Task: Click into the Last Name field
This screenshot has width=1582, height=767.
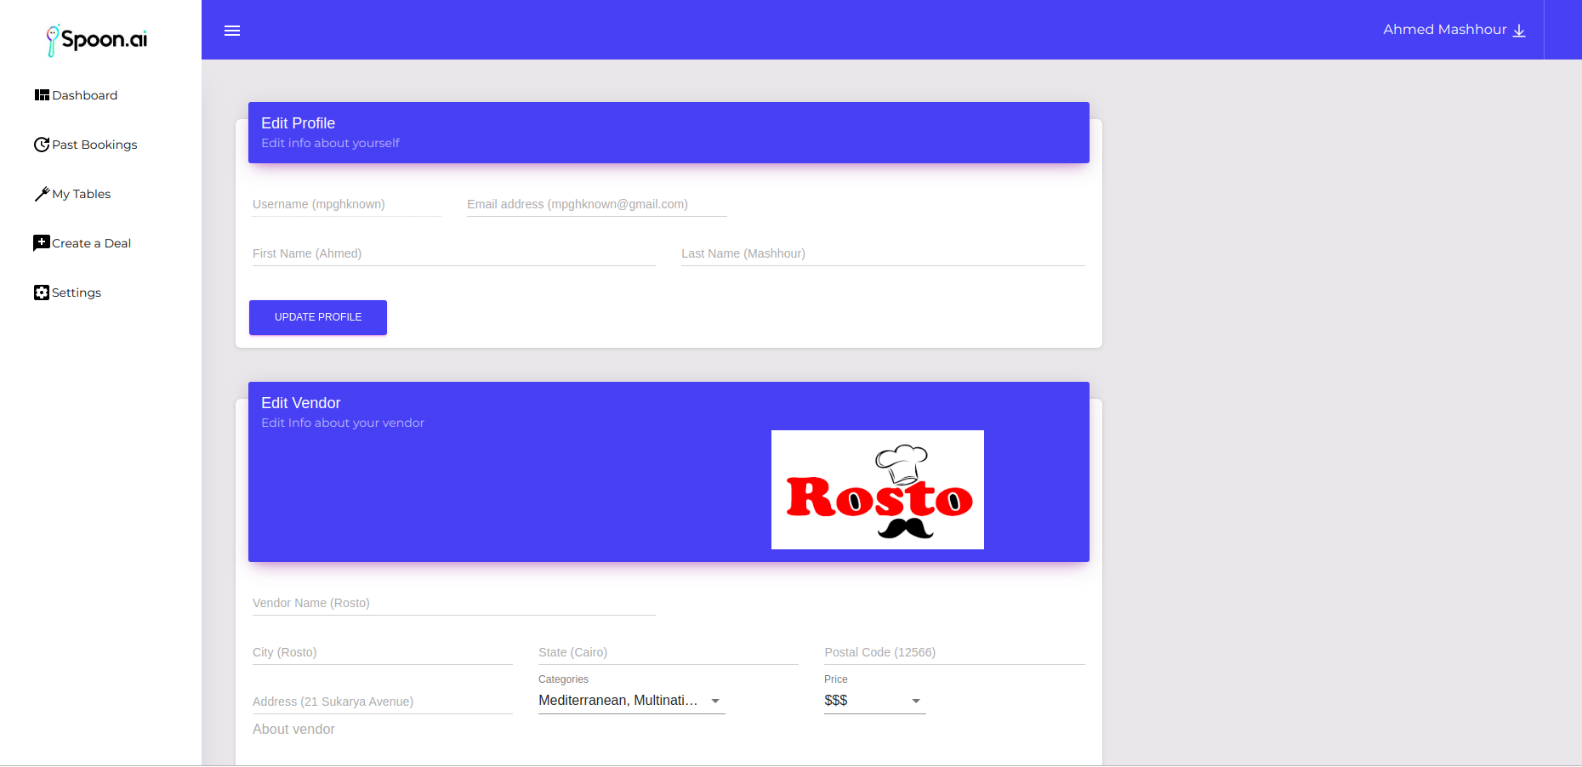Action: click(883, 253)
